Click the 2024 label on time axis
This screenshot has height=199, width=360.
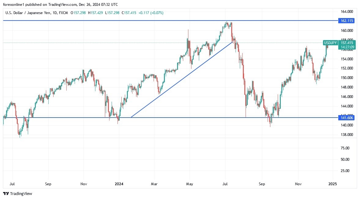[119, 184]
